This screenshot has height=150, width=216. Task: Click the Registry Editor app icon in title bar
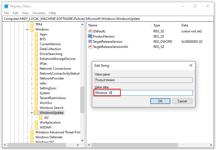tap(6, 6)
